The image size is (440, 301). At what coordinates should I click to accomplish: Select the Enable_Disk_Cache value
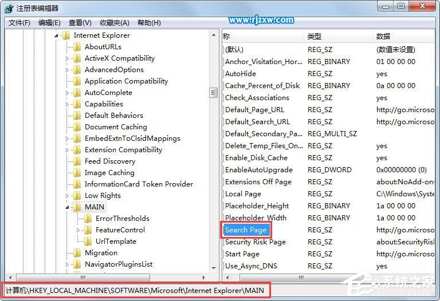[256, 158]
